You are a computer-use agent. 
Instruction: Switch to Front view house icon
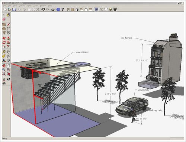click(x=77, y=9)
